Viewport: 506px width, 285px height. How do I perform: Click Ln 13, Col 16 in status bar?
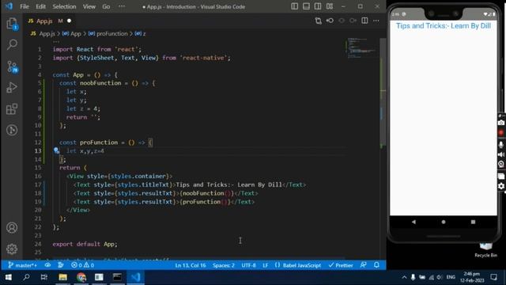click(x=191, y=265)
